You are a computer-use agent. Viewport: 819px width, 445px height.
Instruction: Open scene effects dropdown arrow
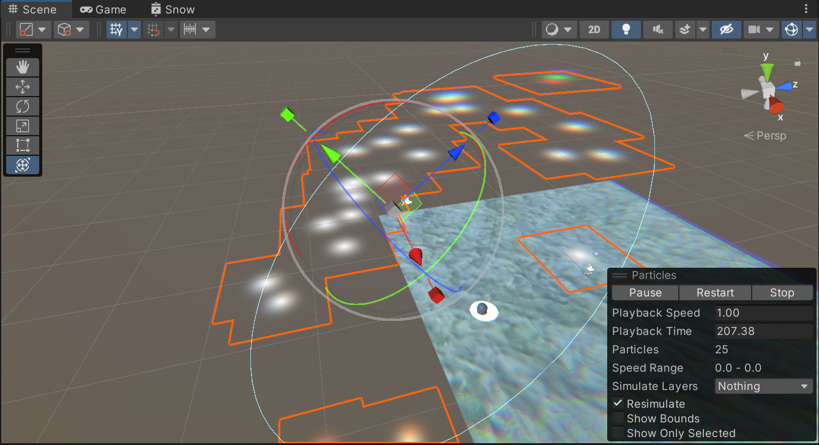[x=703, y=29]
